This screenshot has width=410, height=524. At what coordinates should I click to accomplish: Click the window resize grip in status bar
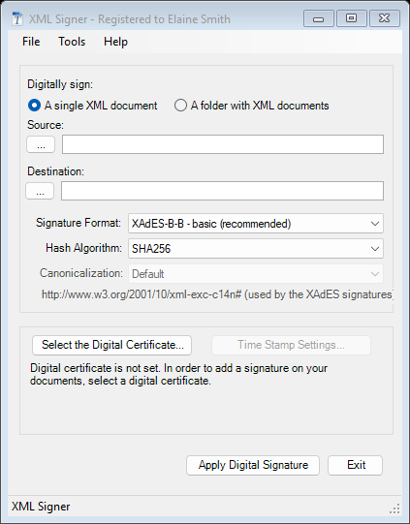point(394,509)
